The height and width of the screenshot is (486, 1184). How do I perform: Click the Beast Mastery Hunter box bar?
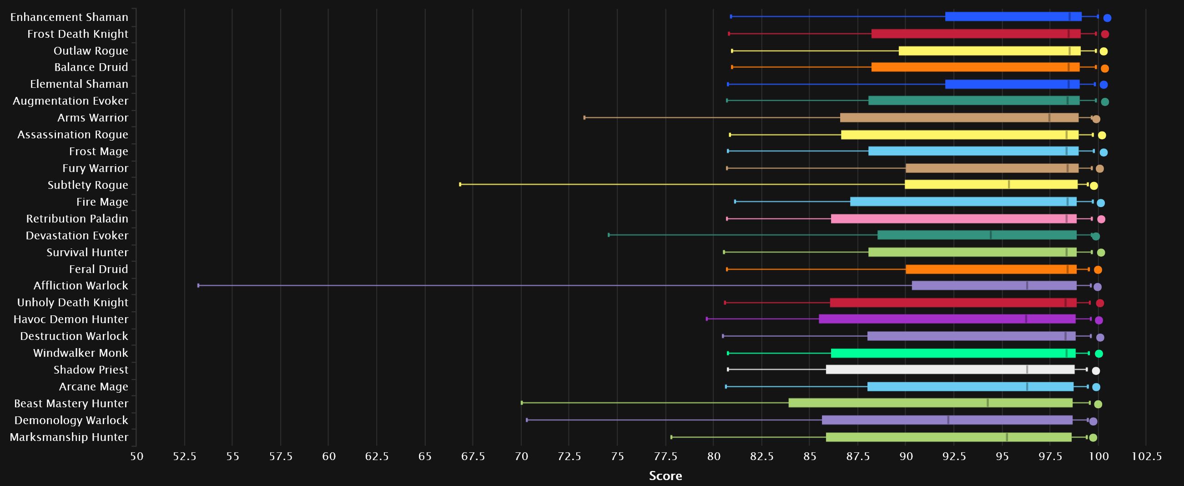[930, 403]
